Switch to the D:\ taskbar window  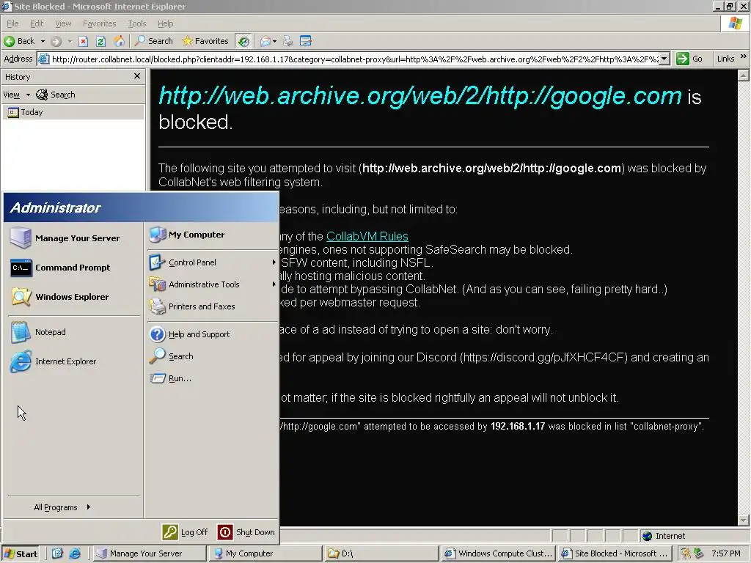(x=381, y=553)
